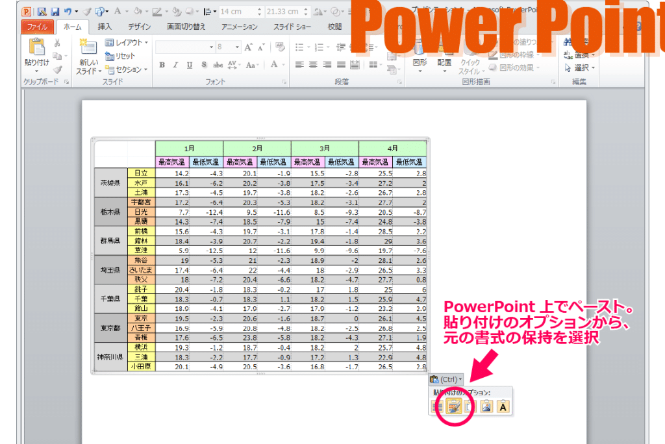
Task: Toggle Italic formatting
Action: tap(175, 65)
